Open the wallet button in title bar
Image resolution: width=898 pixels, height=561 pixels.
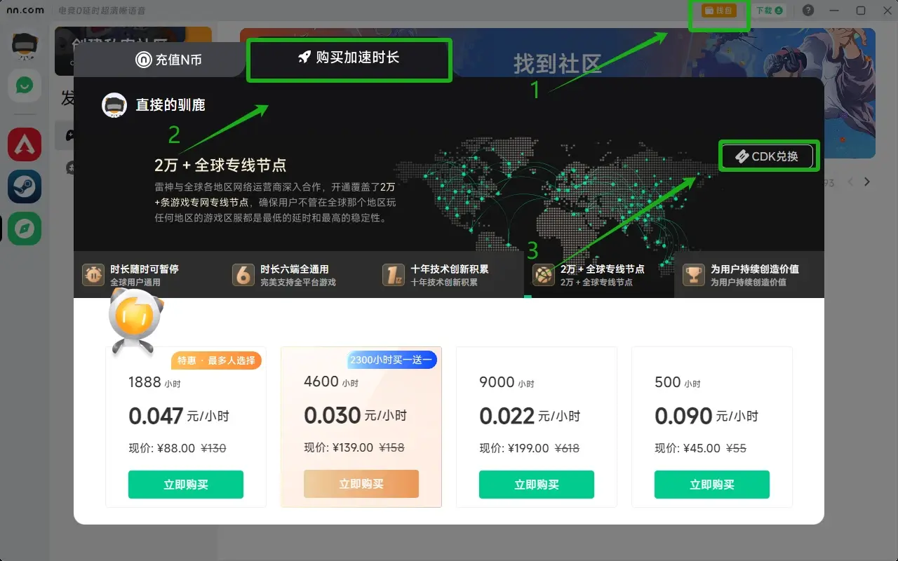(x=719, y=11)
